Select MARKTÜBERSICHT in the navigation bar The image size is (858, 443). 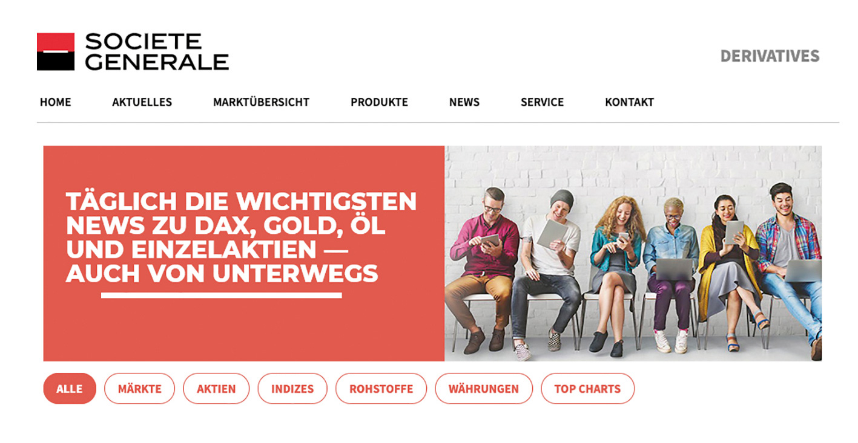click(261, 102)
